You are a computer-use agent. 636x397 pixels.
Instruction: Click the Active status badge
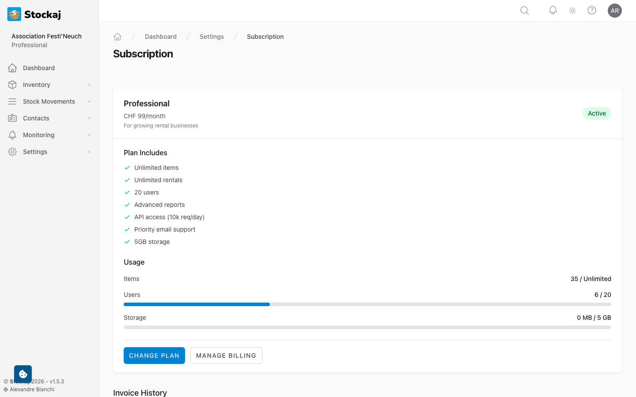pyautogui.click(x=597, y=113)
